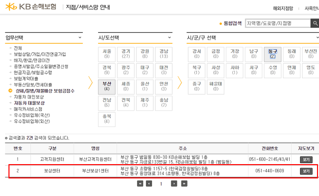Choose 울산 (1) region button
The height and width of the screenshot is (196, 319).
(x=145, y=87)
